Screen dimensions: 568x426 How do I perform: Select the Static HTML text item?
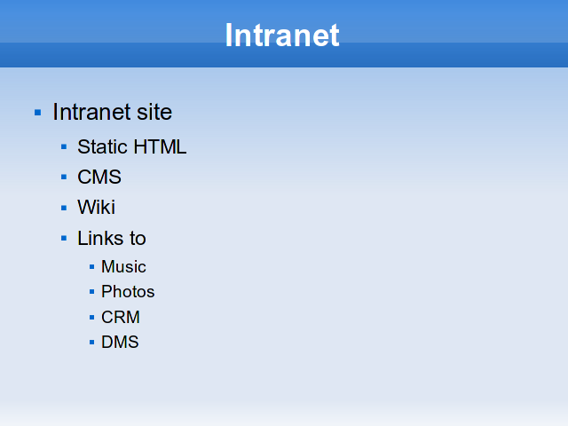pos(132,146)
